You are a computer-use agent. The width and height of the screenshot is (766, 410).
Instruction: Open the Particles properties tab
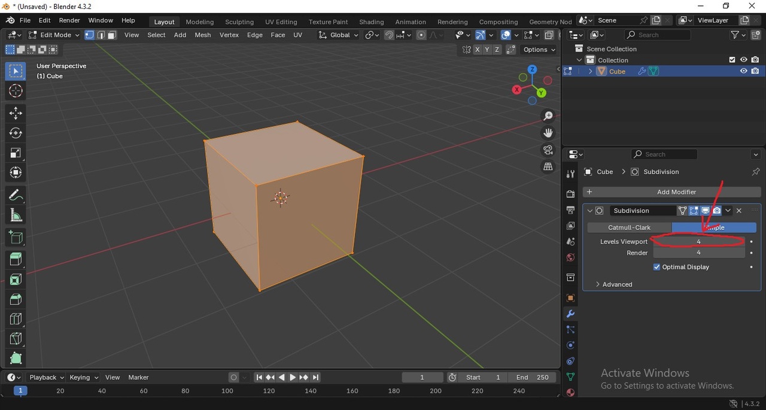point(570,330)
